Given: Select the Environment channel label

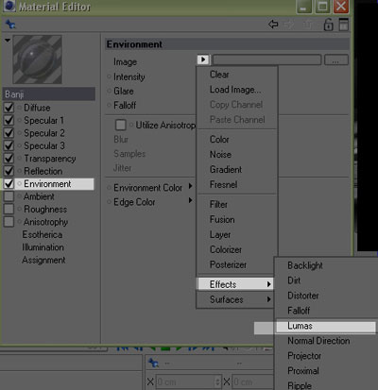Looking at the screenshot, I should 47,184.
